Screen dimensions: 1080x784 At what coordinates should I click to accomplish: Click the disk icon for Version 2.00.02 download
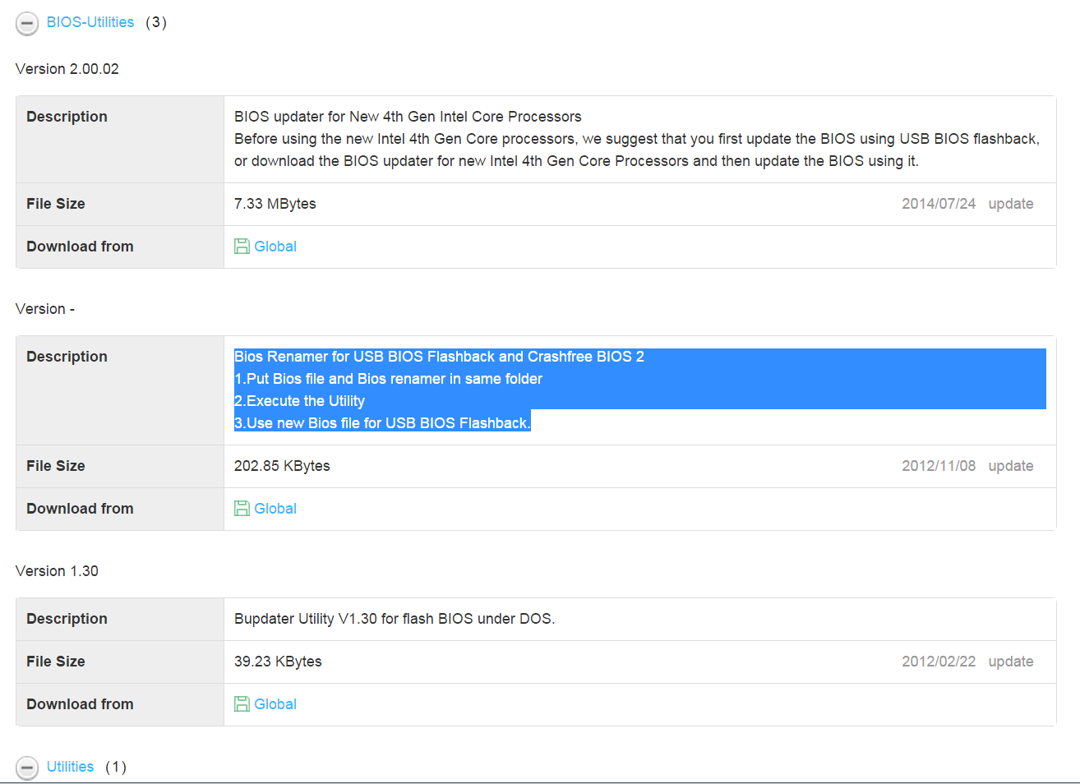[242, 247]
